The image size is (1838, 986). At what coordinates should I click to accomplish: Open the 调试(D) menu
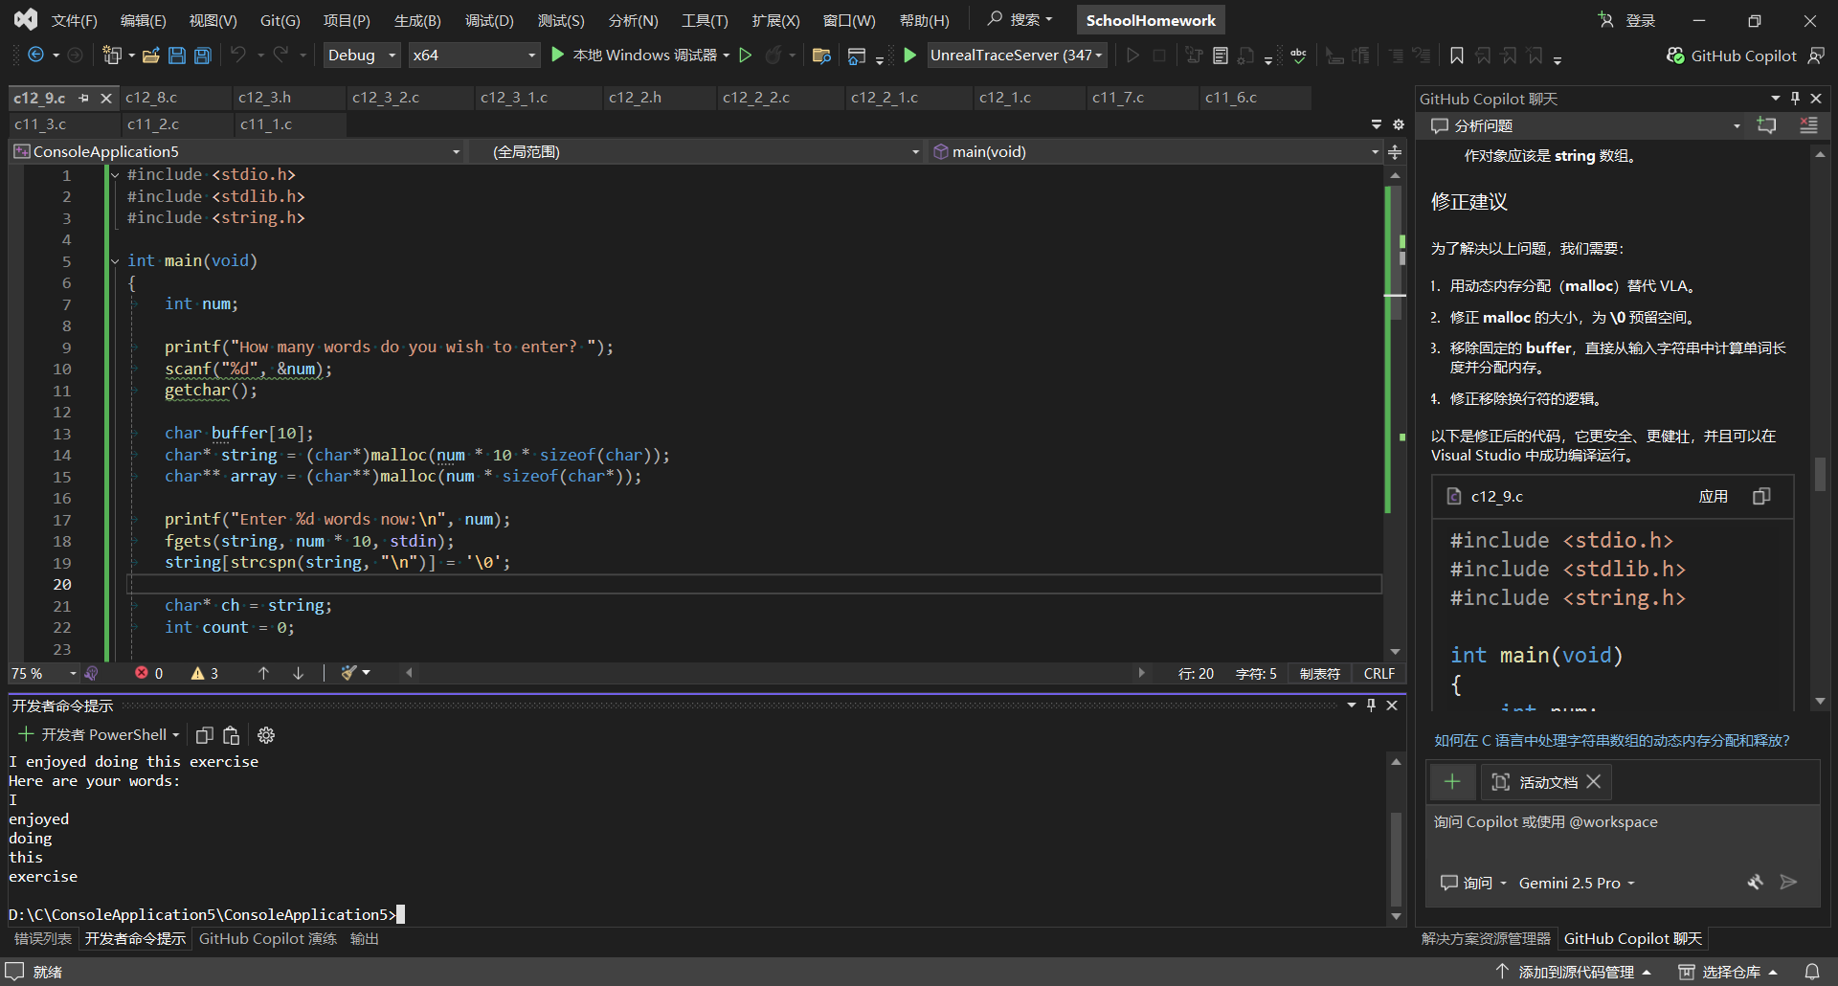(488, 20)
